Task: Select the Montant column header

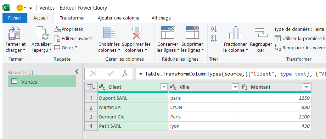Action: [x=276, y=87]
